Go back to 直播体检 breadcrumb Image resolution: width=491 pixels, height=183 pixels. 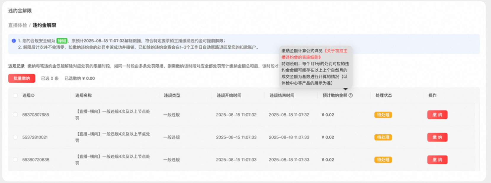[x=17, y=25]
